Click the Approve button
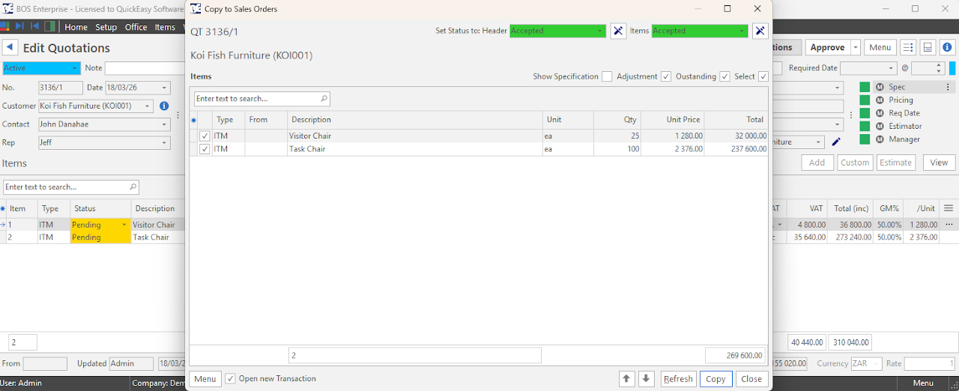Image resolution: width=959 pixels, height=391 pixels. pyautogui.click(x=828, y=47)
